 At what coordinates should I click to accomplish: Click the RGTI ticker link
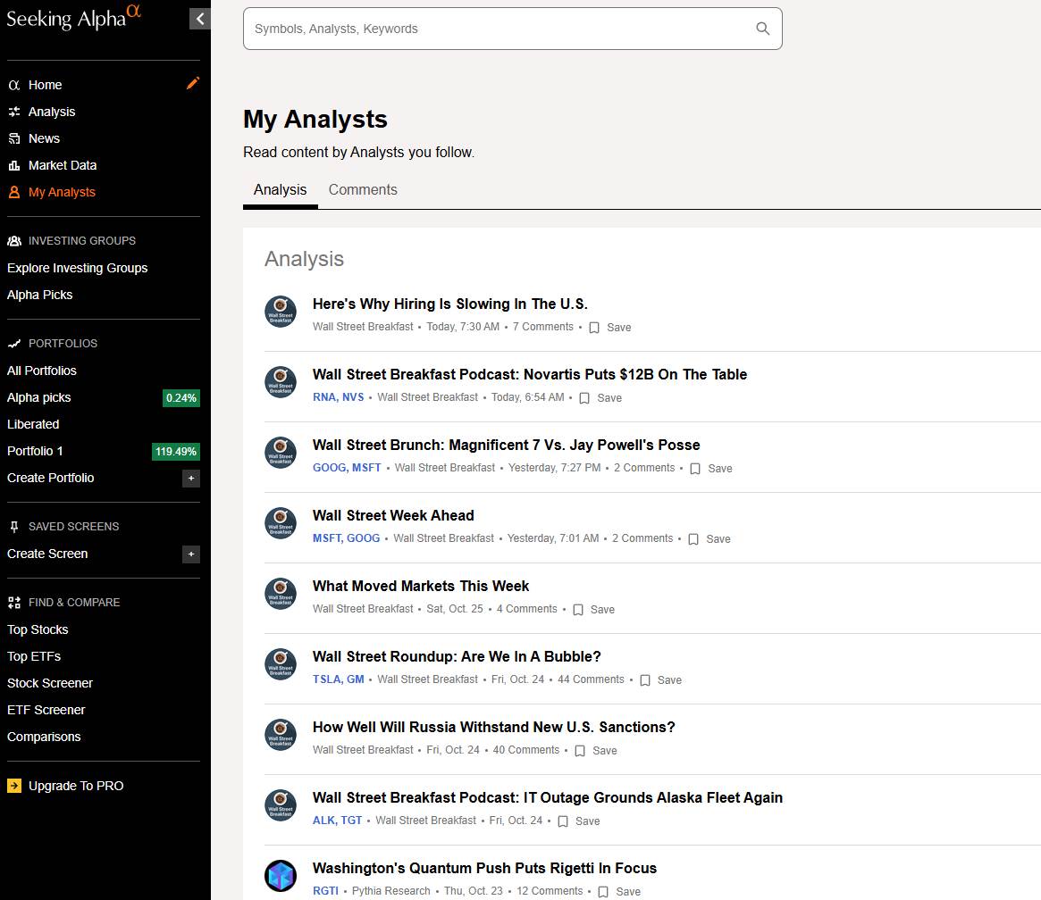pos(325,891)
